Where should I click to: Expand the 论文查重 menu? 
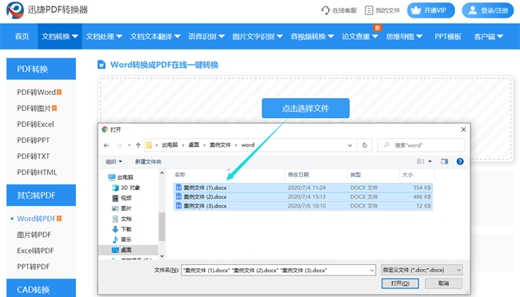click(360, 37)
